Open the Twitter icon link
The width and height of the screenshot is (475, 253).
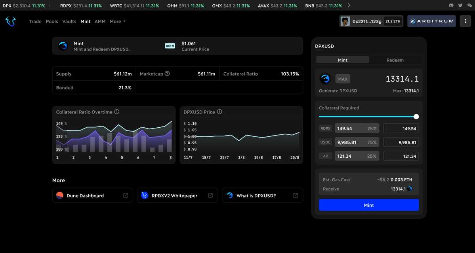[x=460, y=6]
